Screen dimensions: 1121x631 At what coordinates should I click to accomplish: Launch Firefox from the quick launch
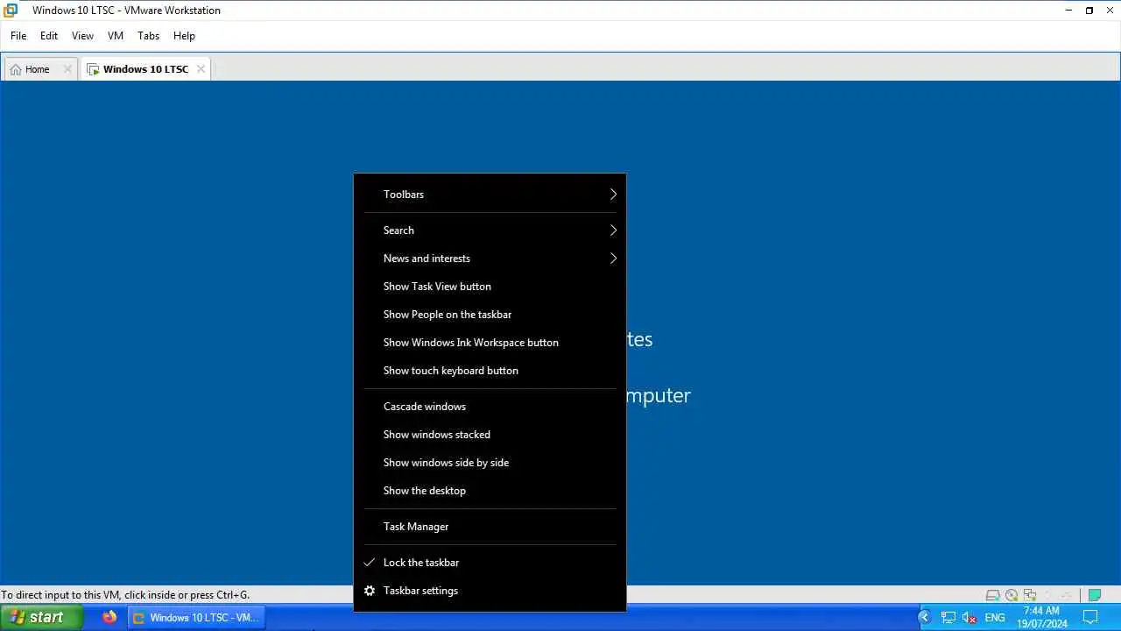109,617
